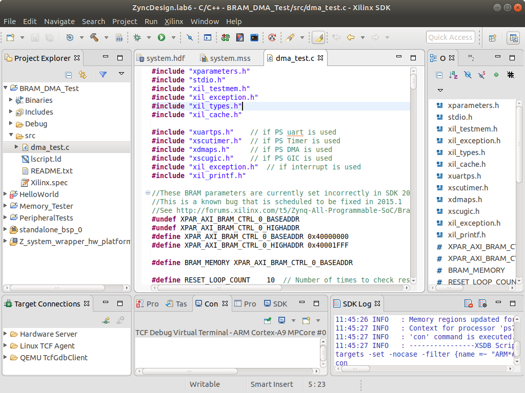Screen dimensions: 525x393
Task: Click the blue XSCT console monitor icon
Action: tap(254, 37)
